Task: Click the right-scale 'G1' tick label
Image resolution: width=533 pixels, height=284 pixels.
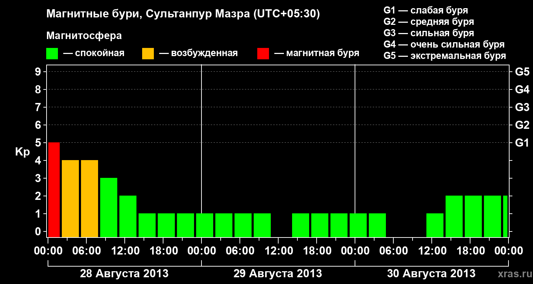Action: [522, 143]
